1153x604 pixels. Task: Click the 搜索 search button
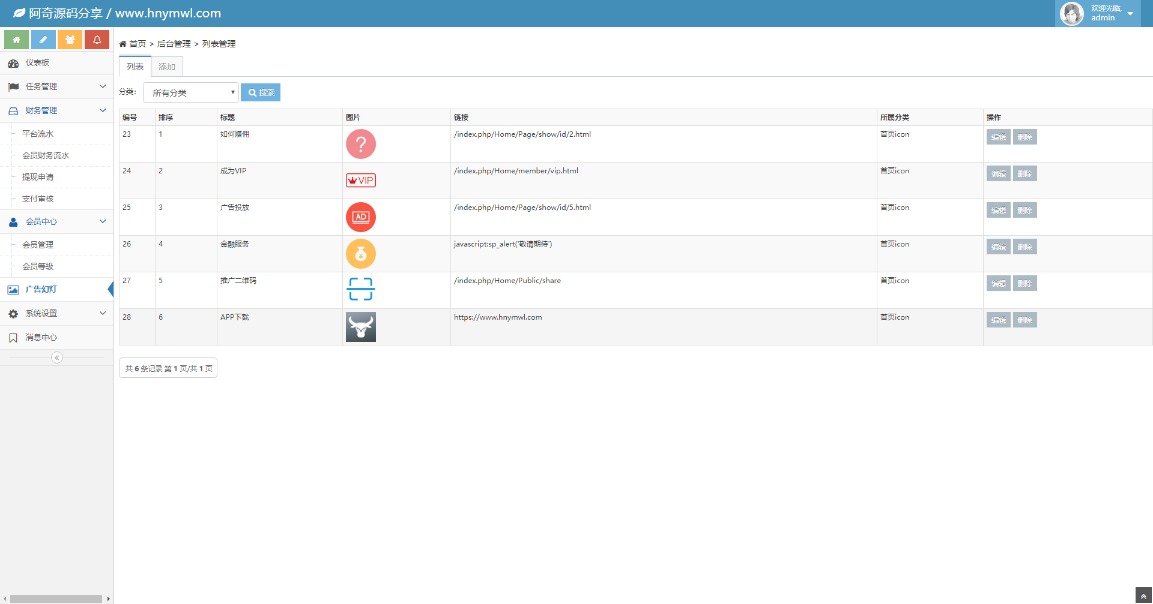coord(261,93)
